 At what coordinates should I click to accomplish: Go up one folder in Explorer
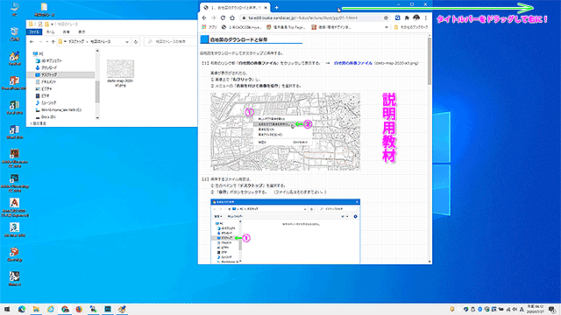point(53,42)
